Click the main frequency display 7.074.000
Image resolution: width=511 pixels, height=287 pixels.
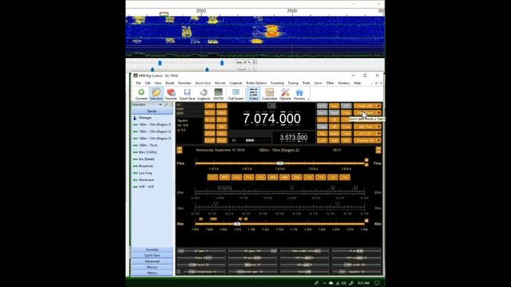click(271, 119)
